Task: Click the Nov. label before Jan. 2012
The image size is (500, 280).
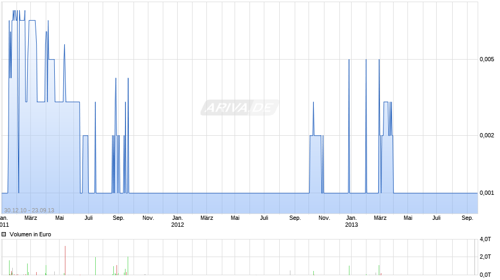Action: pyautogui.click(x=148, y=218)
